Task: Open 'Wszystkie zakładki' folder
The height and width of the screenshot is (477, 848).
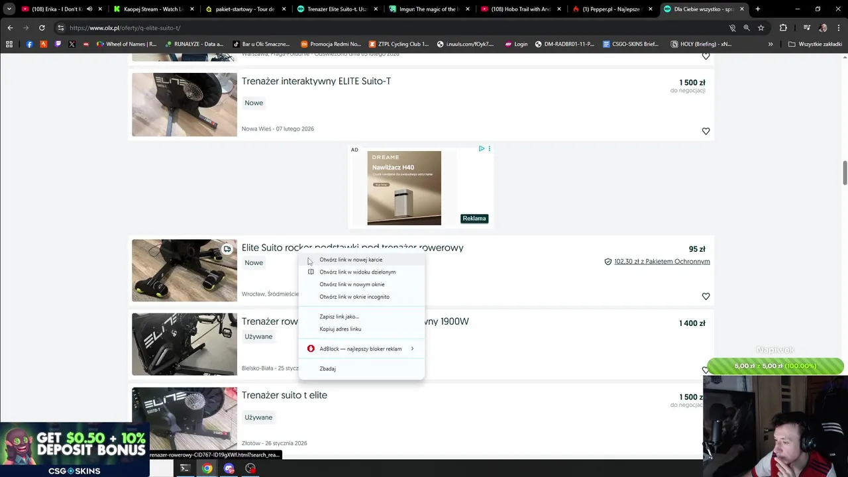Action: click(x=815, y=44)
